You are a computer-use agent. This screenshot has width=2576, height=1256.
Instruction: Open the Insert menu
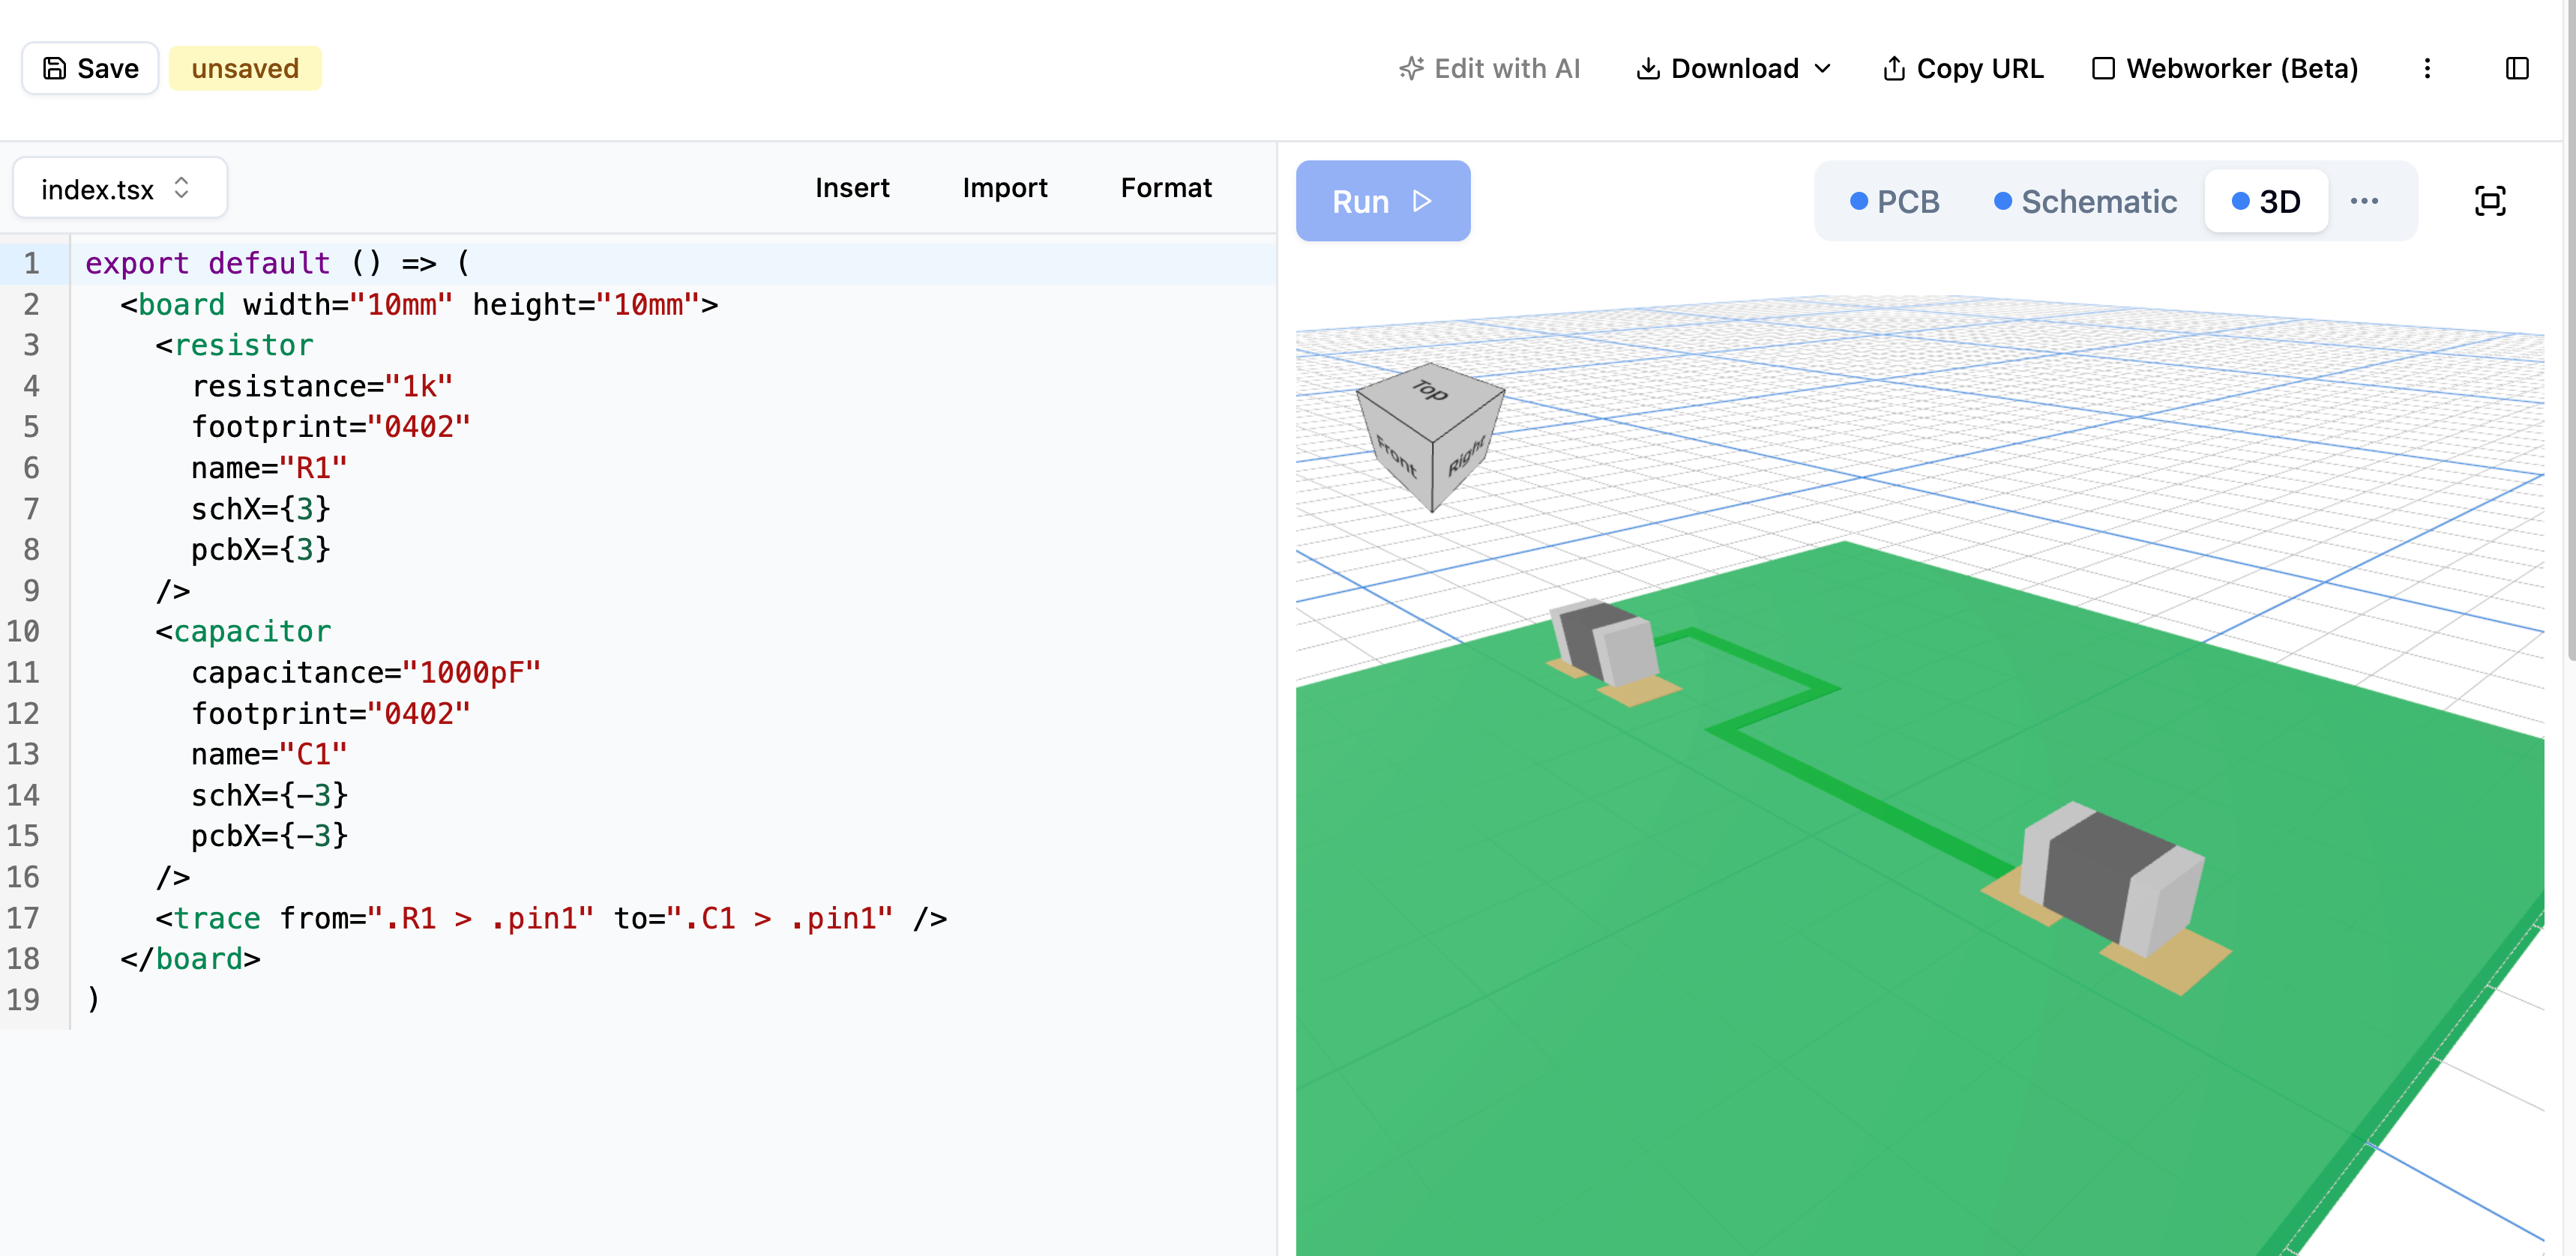click(851, 188)
